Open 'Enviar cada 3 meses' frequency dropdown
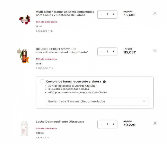 tap(97, 101)
